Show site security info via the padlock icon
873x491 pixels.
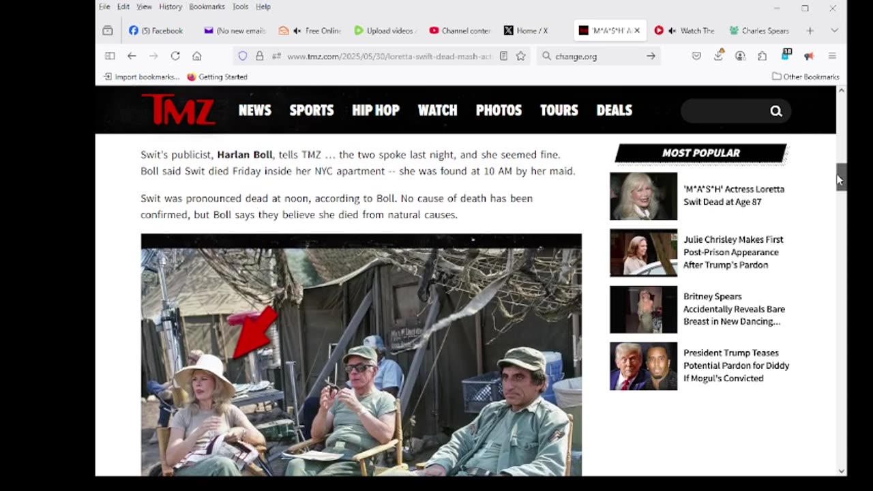(x=259, y=56)
